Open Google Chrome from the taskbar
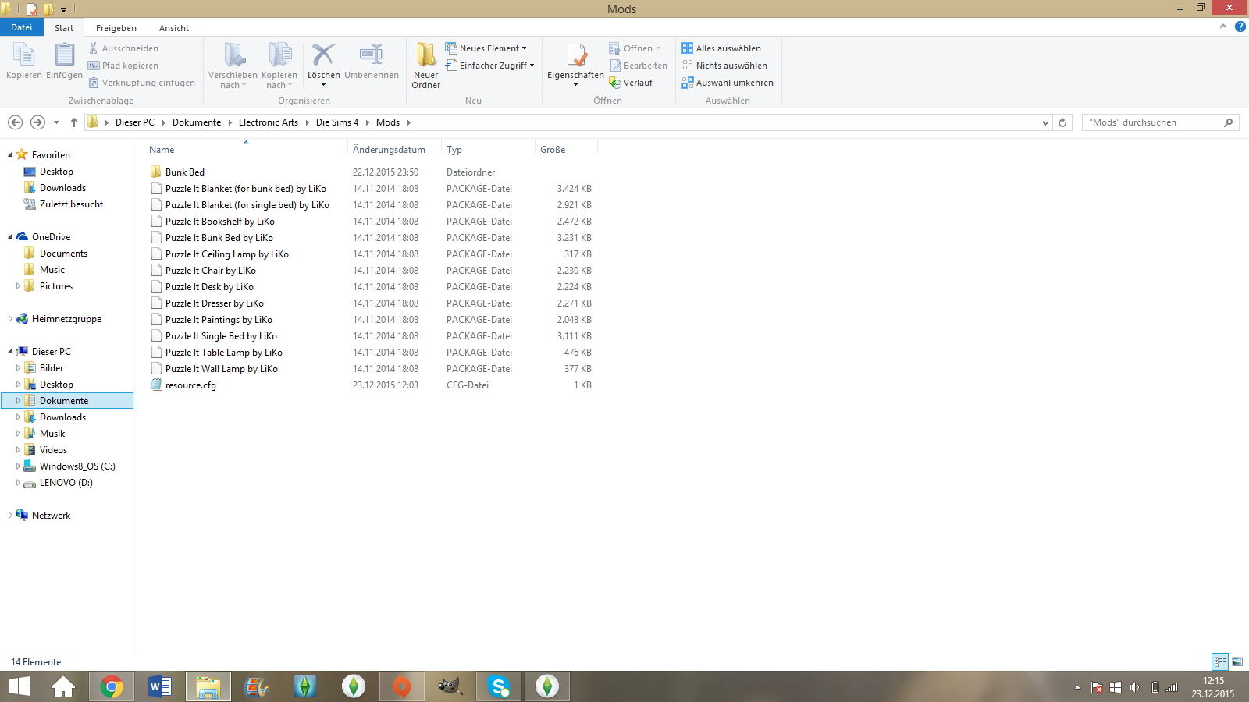Viewport: 1249px width, 702px height. pyautogui.click(x=112, y=686)
